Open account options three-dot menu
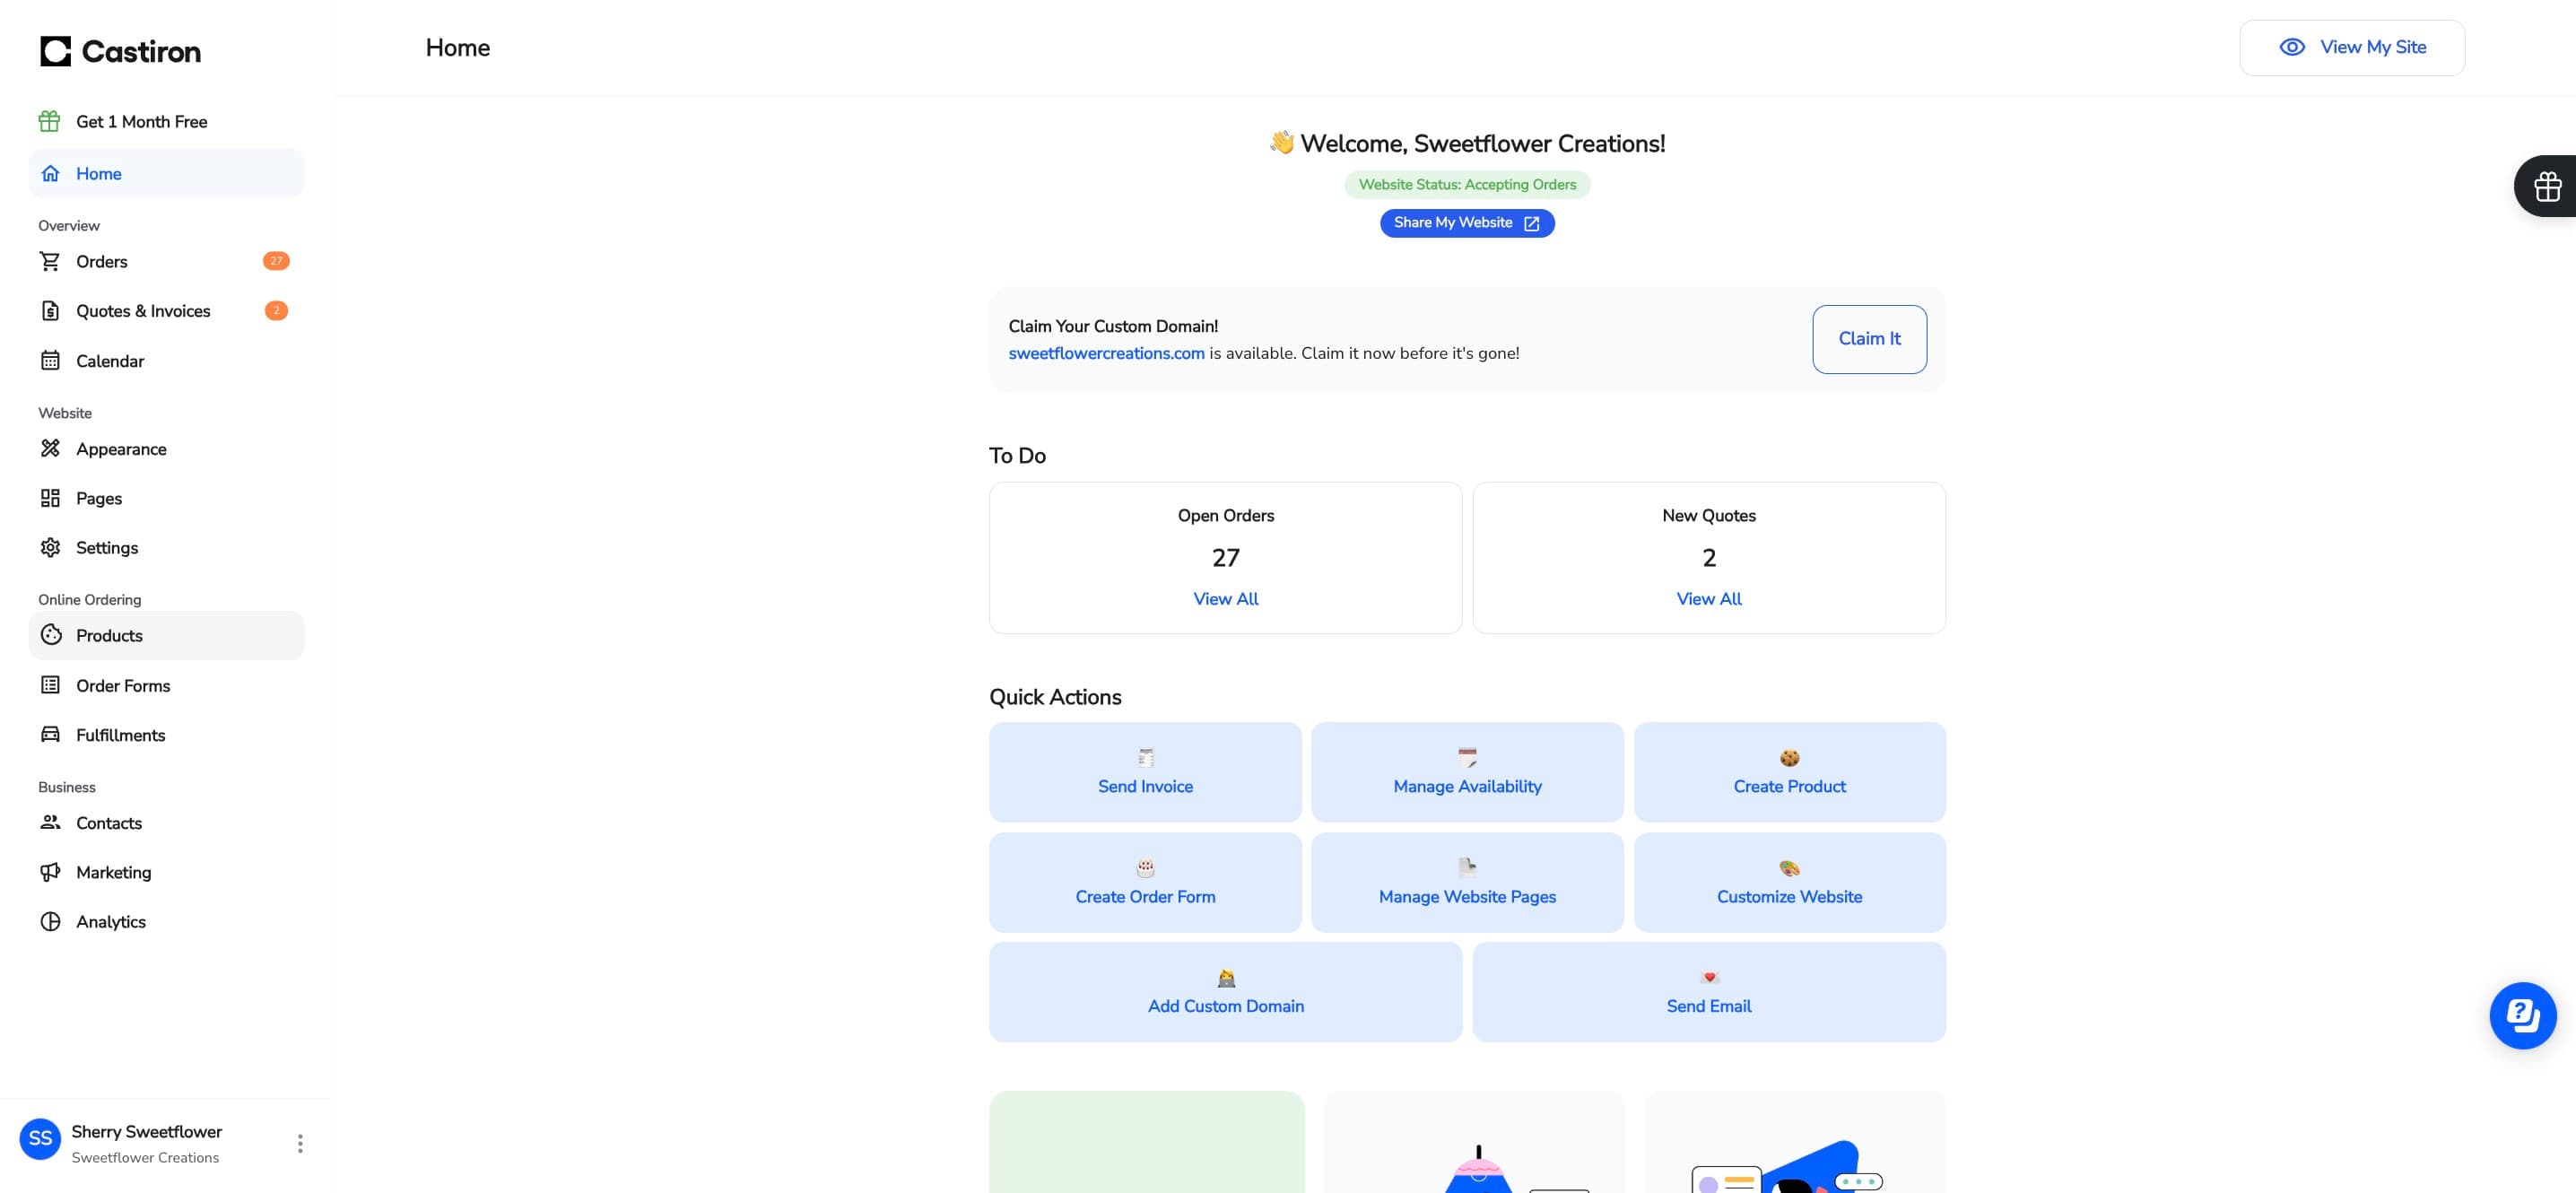Screen dimensions: 2576x1193 tap(300, 1143)
